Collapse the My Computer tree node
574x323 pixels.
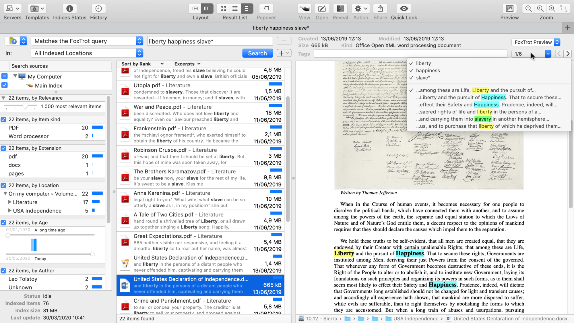click(x=15, y=76)
